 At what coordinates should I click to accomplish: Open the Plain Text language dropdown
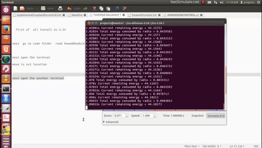click(192, 146)
